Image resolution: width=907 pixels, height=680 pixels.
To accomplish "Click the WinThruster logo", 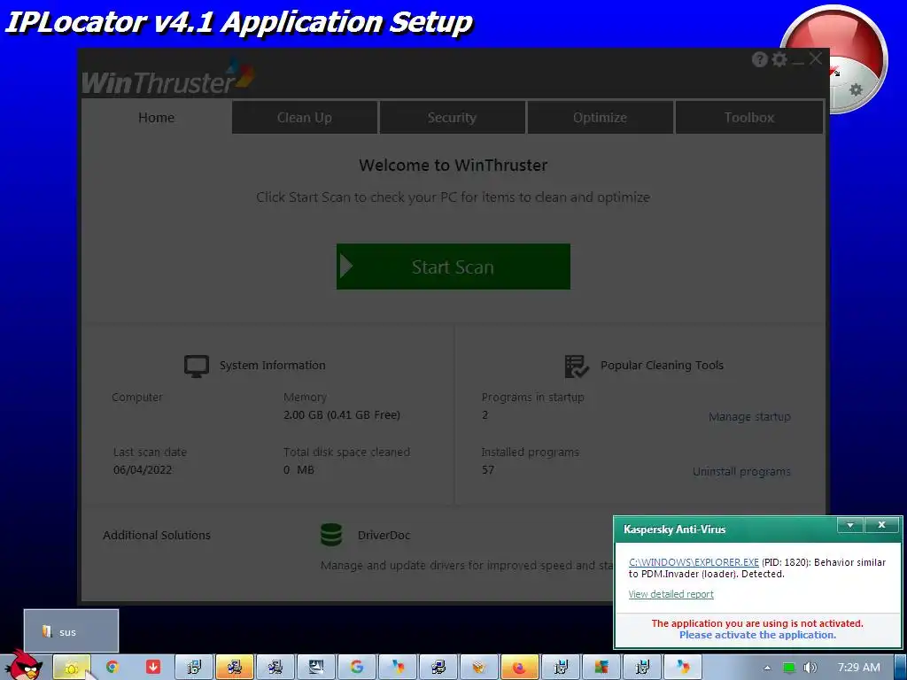I will click(167, 78).
